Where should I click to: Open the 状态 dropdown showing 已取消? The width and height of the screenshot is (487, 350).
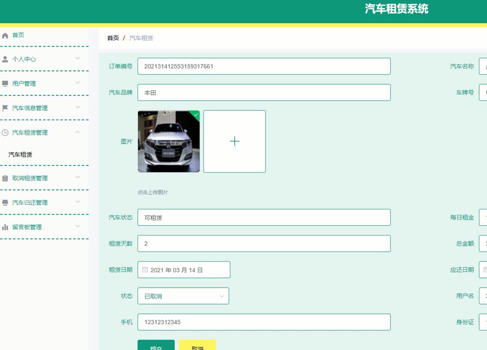click(183, 296)
